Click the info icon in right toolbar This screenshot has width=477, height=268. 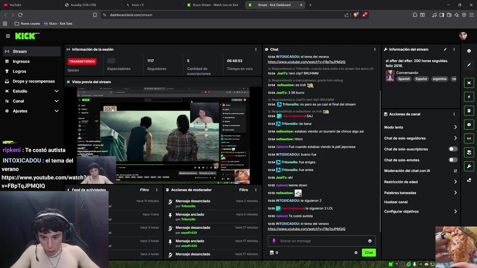coord(469,51)
